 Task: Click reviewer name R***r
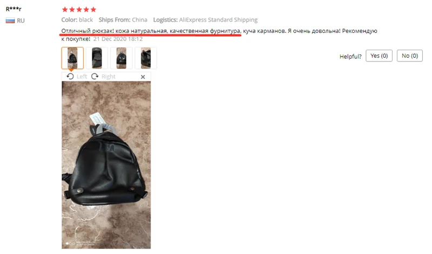coord(13,9)
